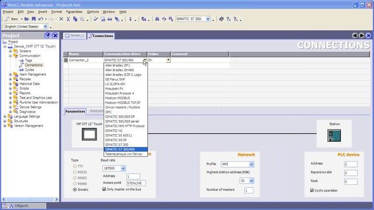Click the Transfer download arrow icon

130,19
